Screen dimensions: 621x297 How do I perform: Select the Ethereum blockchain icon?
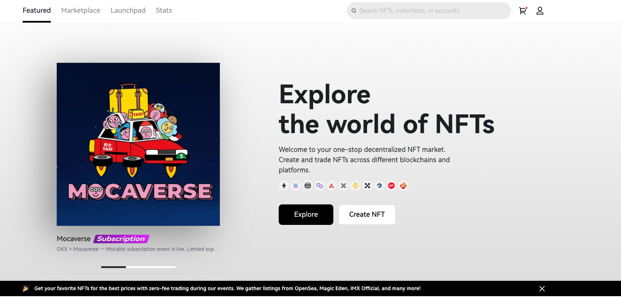coord(284,186)
